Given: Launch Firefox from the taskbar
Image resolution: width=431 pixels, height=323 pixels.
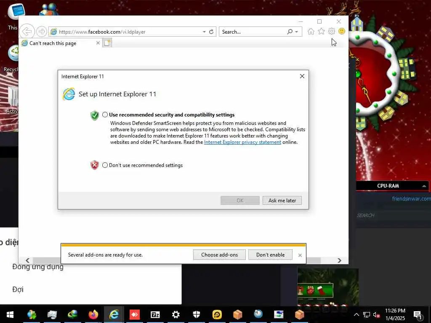Looking at the screenshot, I should tap(93, 315).
